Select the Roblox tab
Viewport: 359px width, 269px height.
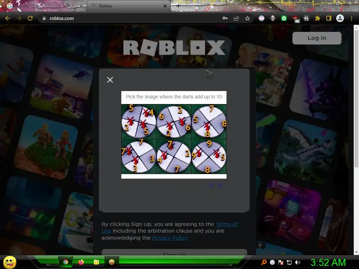128,6
